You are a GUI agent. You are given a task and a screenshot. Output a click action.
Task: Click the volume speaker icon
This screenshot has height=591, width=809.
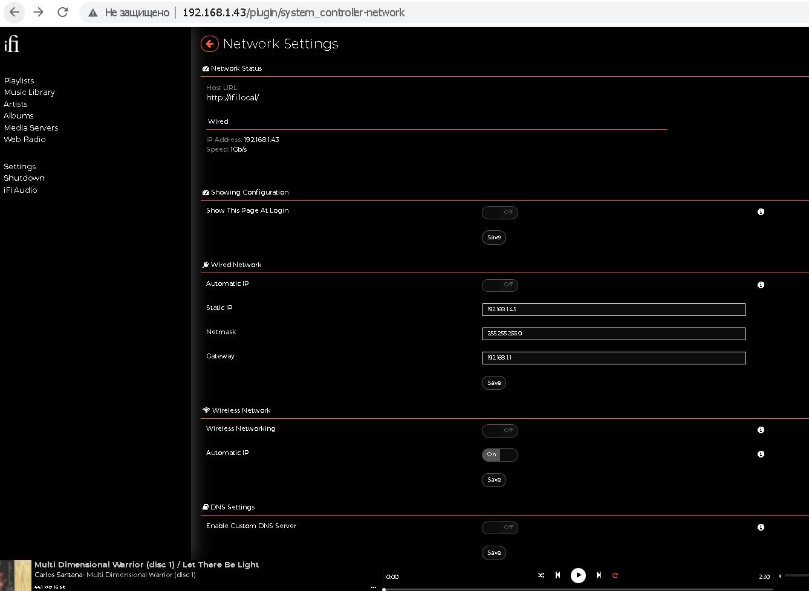[x=780, y=576]
